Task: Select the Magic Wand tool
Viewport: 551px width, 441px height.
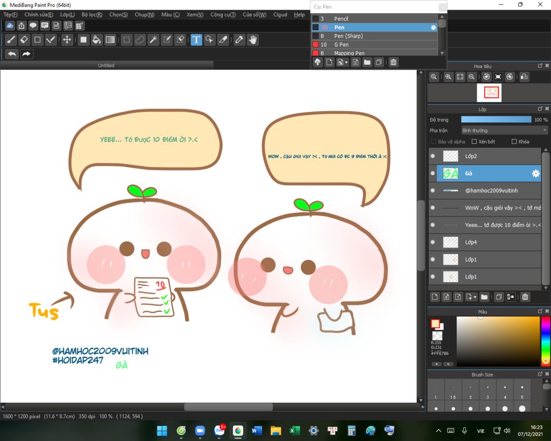Action: pyautogui.click(x=153, y=40)
